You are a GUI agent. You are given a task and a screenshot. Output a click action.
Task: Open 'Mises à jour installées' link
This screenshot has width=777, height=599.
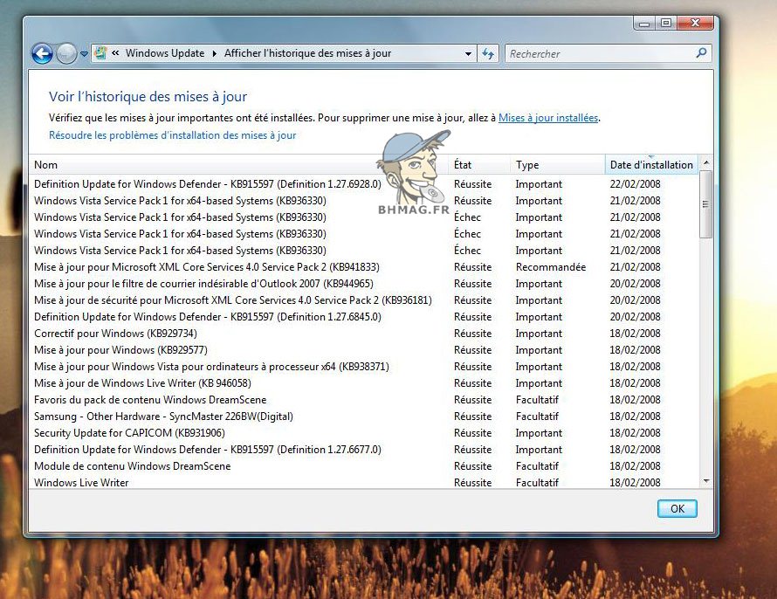(x=548, y=118)
